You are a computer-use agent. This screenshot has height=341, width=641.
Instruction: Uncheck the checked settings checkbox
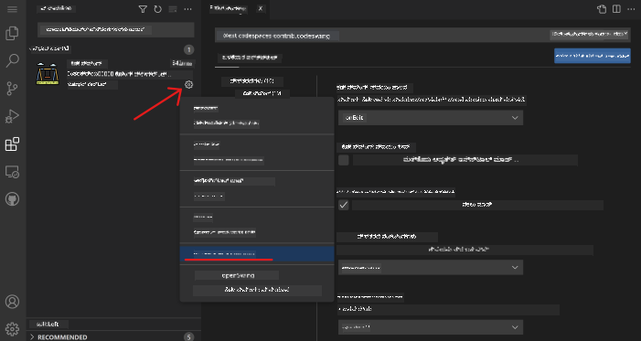344,205
